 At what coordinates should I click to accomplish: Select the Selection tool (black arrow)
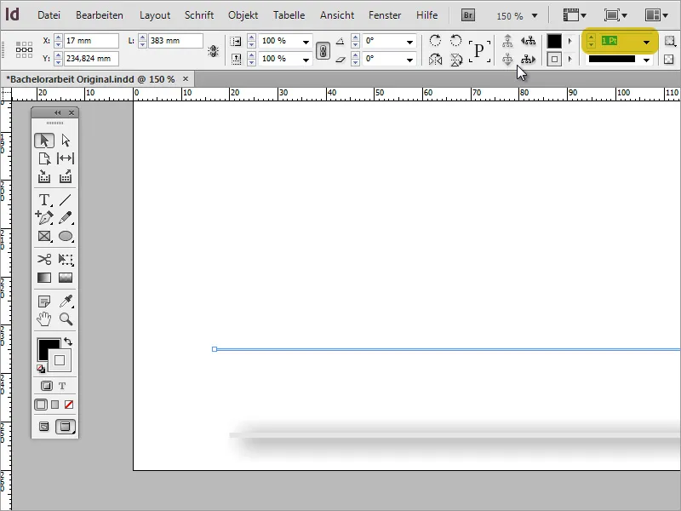44,141
